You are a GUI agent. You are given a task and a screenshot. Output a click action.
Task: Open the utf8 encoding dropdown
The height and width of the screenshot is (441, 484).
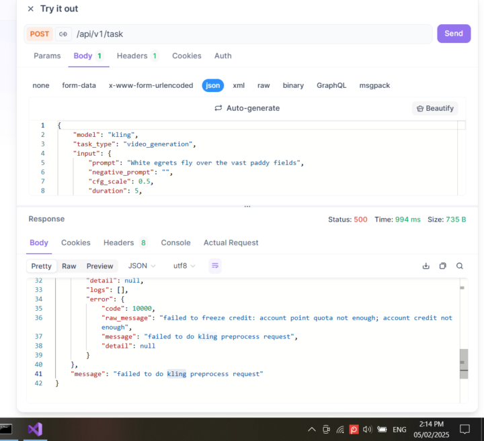[184, 266]
